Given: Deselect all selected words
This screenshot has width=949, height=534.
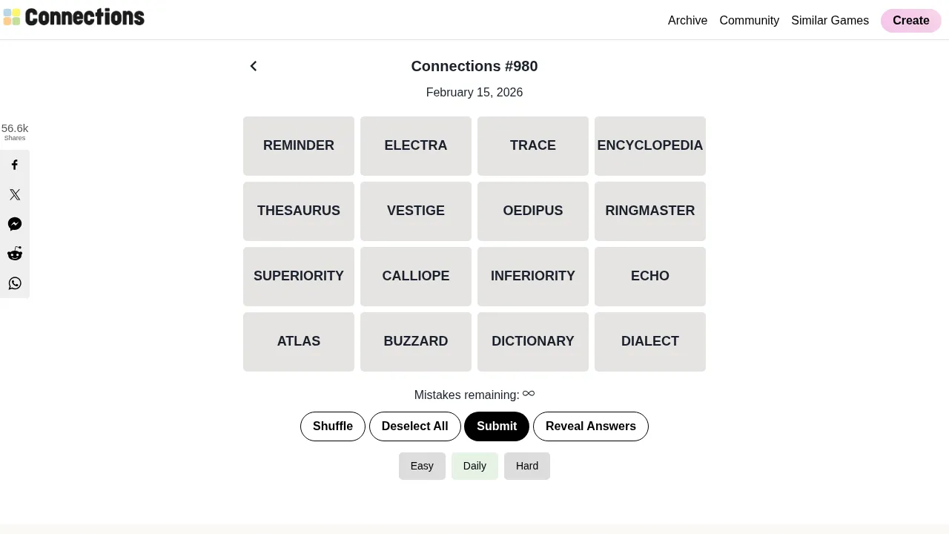Looking at the screenshot, I should pos(414,426).
